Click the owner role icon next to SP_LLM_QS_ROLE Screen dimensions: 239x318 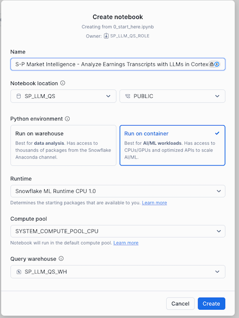pyautogui.click(x=106, y=36)
